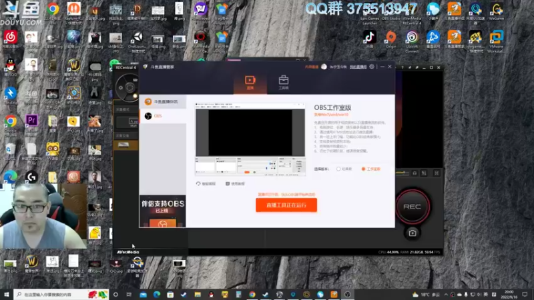Screen dimensions: 534x300
Task: Open the Microsoft Edge desktop icon
Action: pyautogui.click(x=10, y=177)
